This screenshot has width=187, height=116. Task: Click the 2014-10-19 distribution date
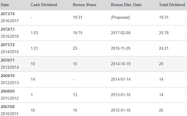pos(120,64)
